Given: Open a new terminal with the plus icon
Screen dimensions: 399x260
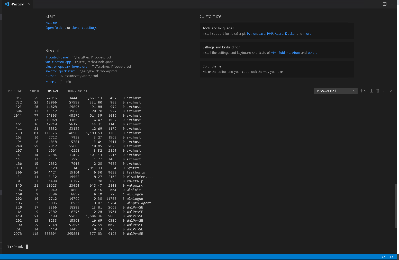Looking at the screenshot, I should tap(361, 91).
